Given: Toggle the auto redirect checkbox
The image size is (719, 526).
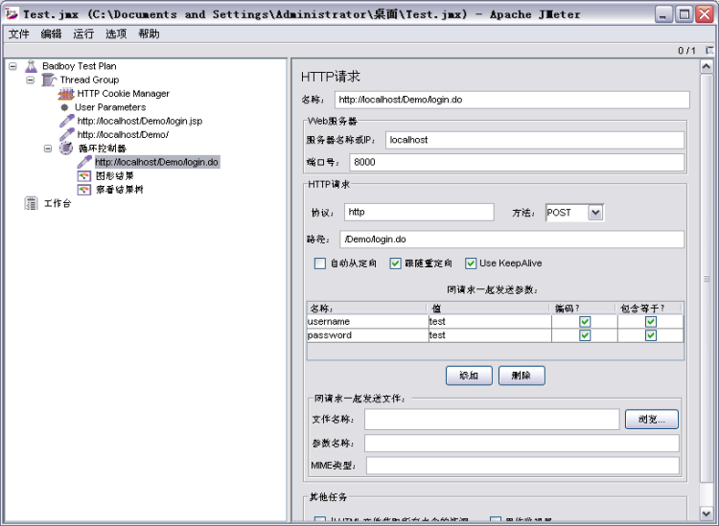Looking at the screenshot, I should tap(320, 263).
